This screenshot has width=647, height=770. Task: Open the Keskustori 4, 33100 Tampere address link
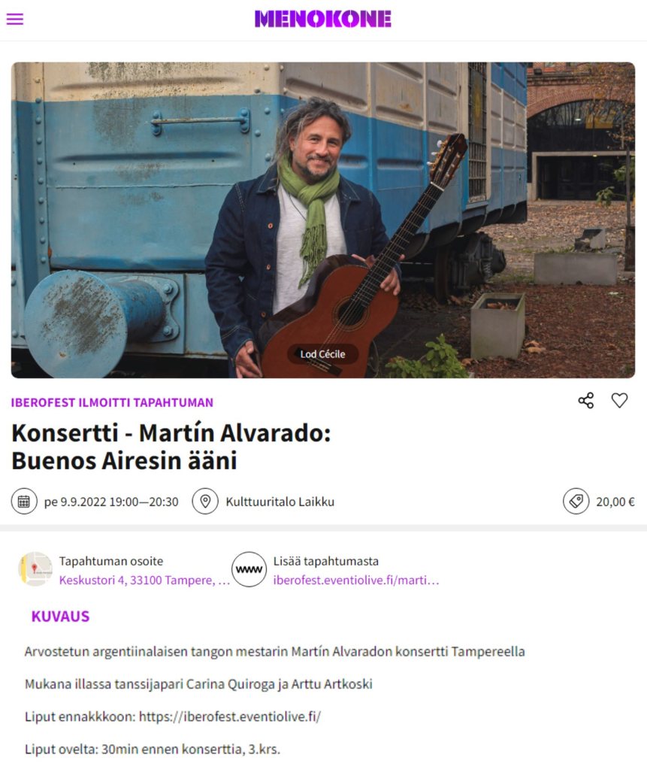144,580
